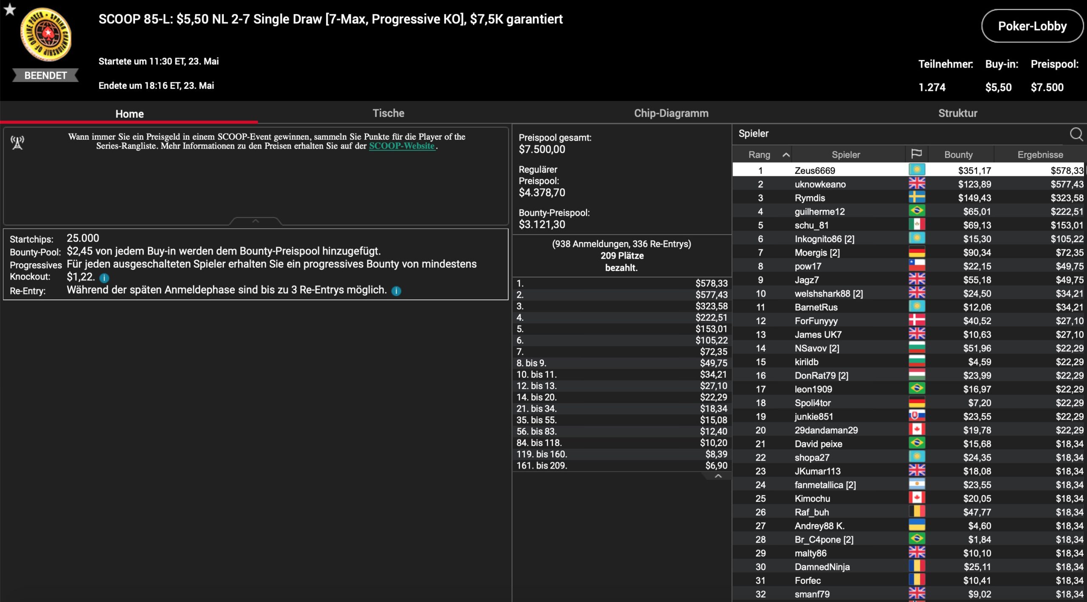Sort players by Bounty column header
Screen dimensions: 1087x602
tap(958, 155)
